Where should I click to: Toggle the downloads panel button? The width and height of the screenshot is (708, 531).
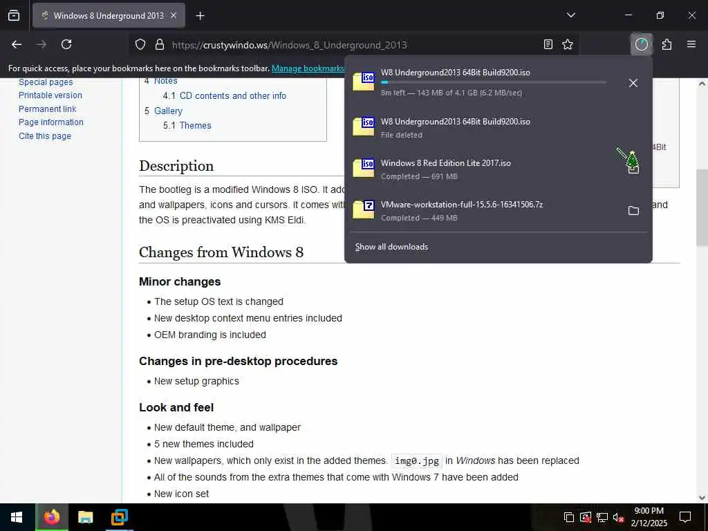[x=641, y=44]
